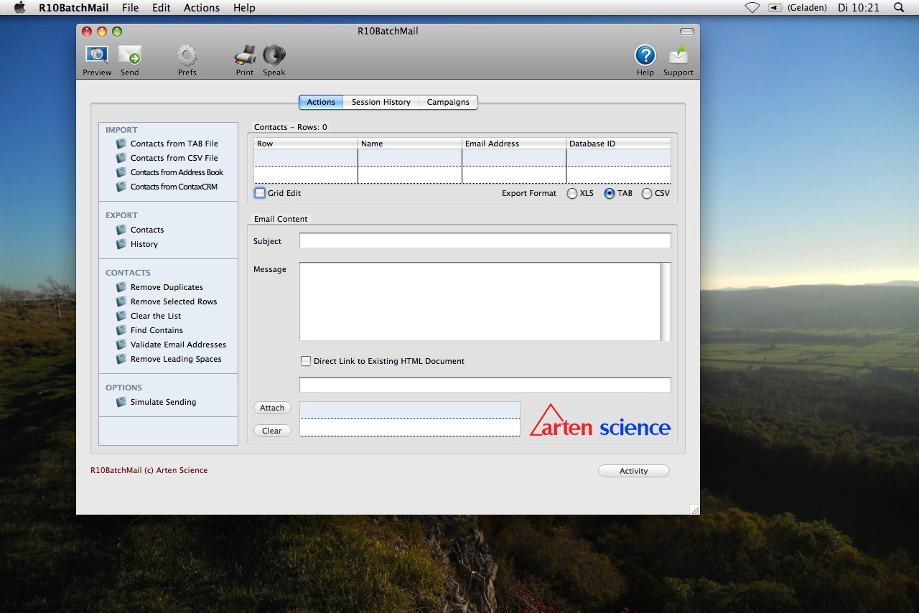Open the File menu
Screen dimensions: 919x613
131,7
